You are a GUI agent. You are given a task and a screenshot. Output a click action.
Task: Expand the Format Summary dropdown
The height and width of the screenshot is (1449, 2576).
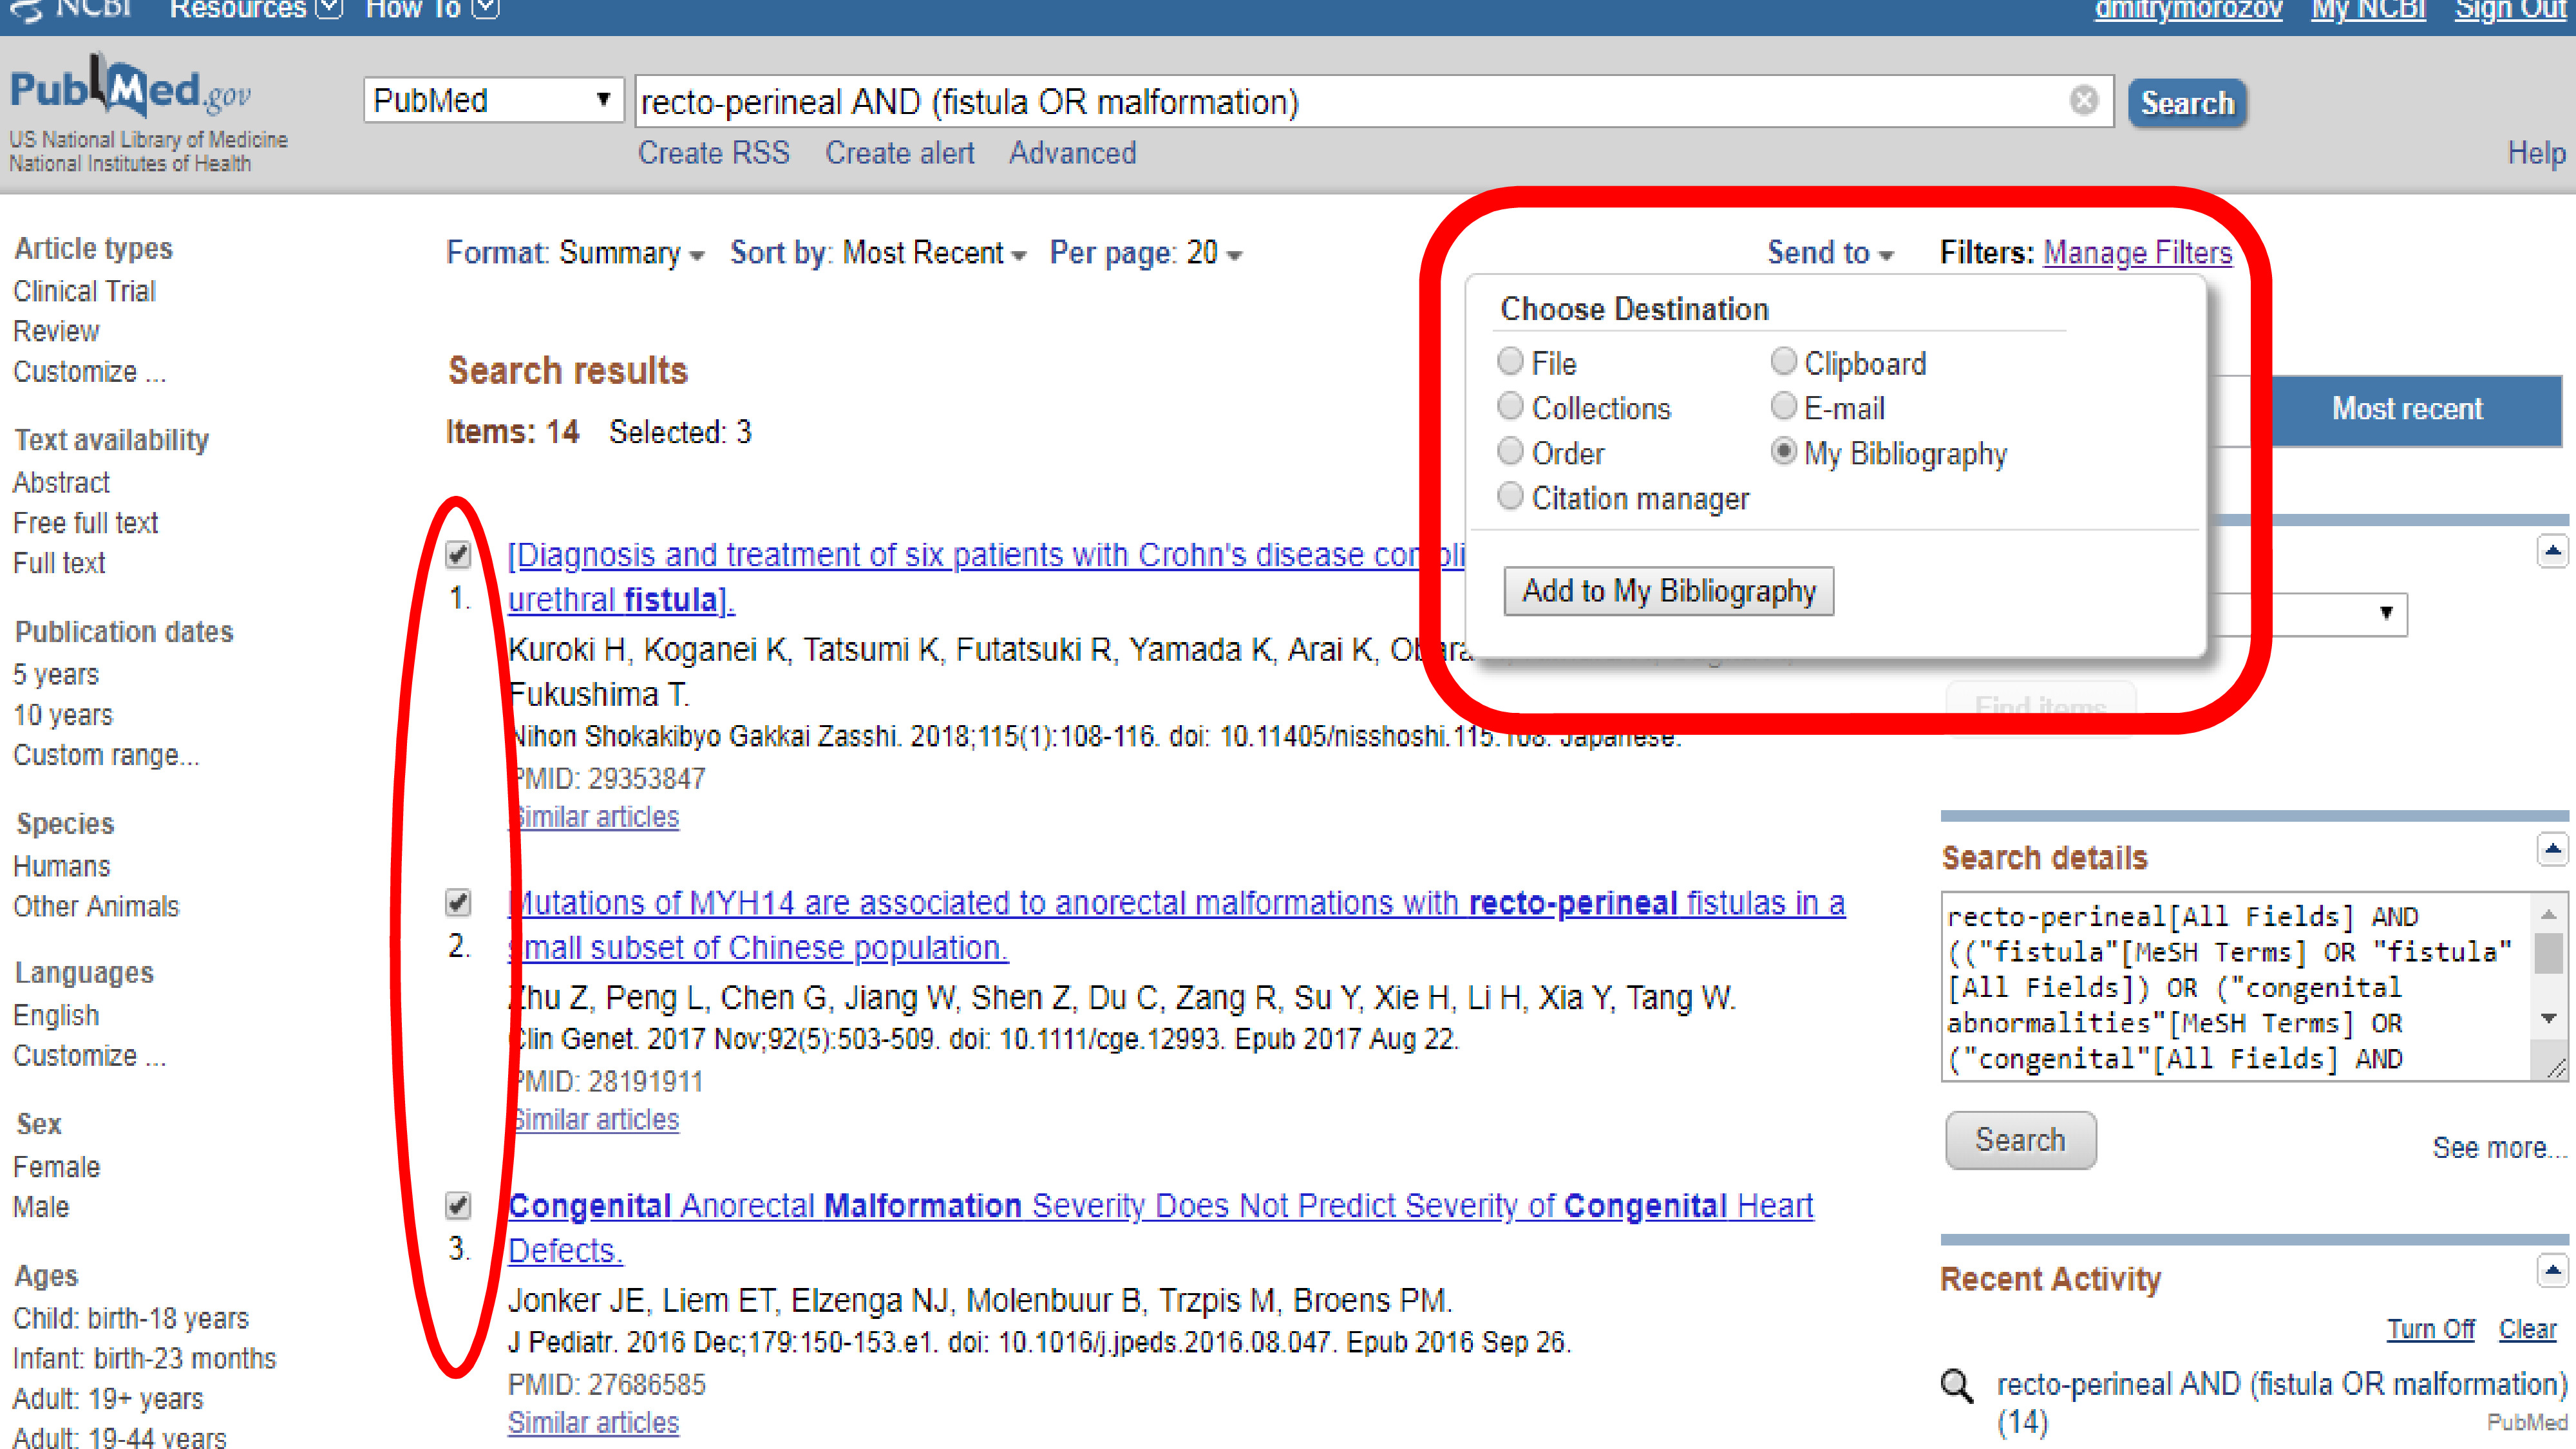pyautogui.click(x=575, y=253)
